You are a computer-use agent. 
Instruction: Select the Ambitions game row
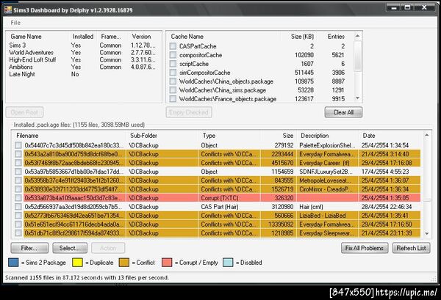[x=83, y=67]
